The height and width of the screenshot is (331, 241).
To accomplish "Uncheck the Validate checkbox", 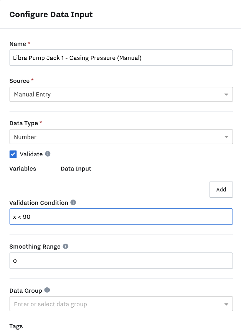I will pos(13,154).
